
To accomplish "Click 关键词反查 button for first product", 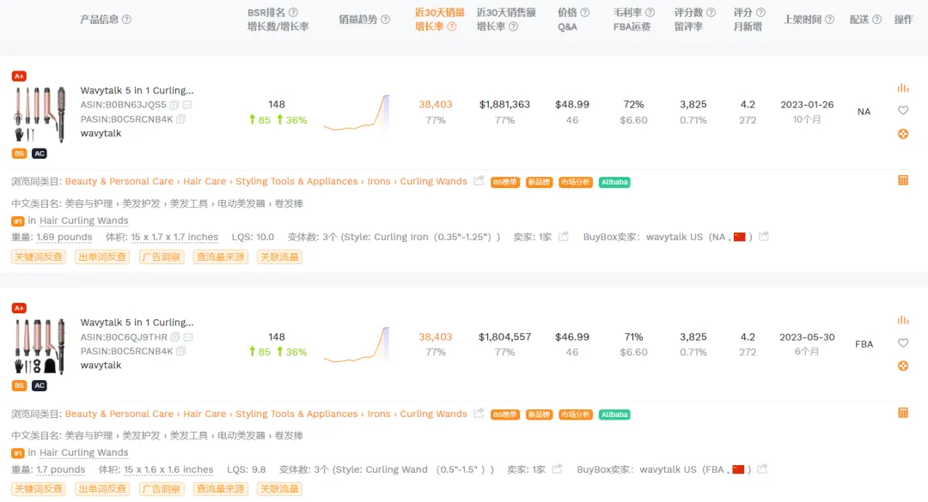I will click(39, 257).
